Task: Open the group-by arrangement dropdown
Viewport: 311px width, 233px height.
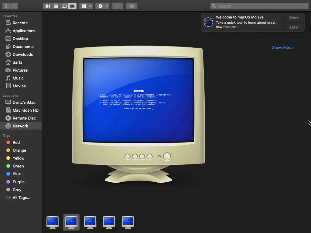Action: pos(86,6)
